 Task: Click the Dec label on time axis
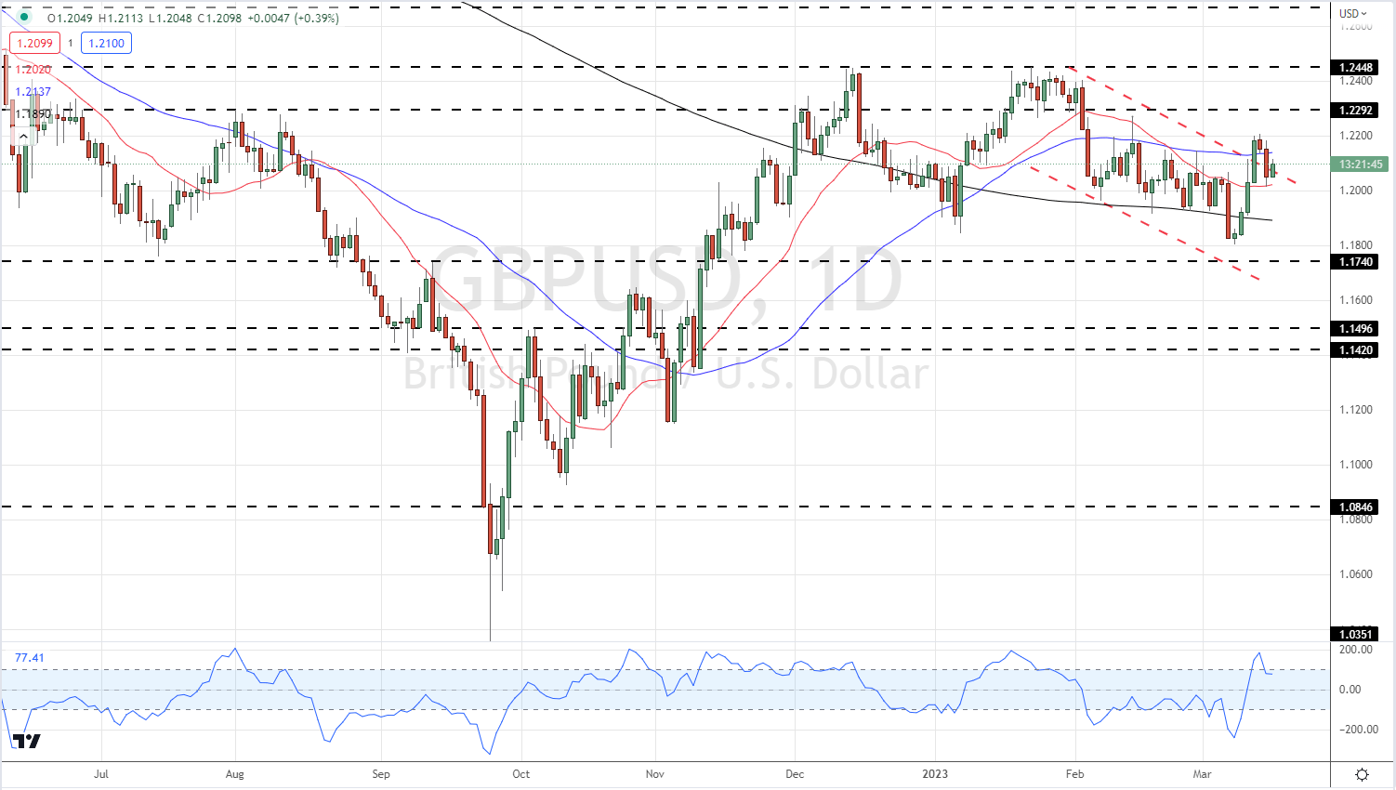[795, 773]
